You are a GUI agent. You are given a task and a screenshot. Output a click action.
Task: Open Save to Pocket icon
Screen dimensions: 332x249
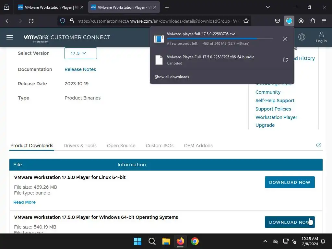point(278,21)
